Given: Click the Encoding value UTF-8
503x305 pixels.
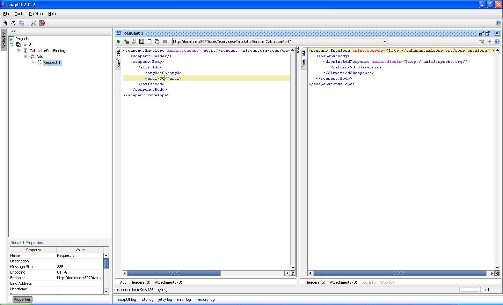Looking at the screenshot, I should [x=80, y=272].
